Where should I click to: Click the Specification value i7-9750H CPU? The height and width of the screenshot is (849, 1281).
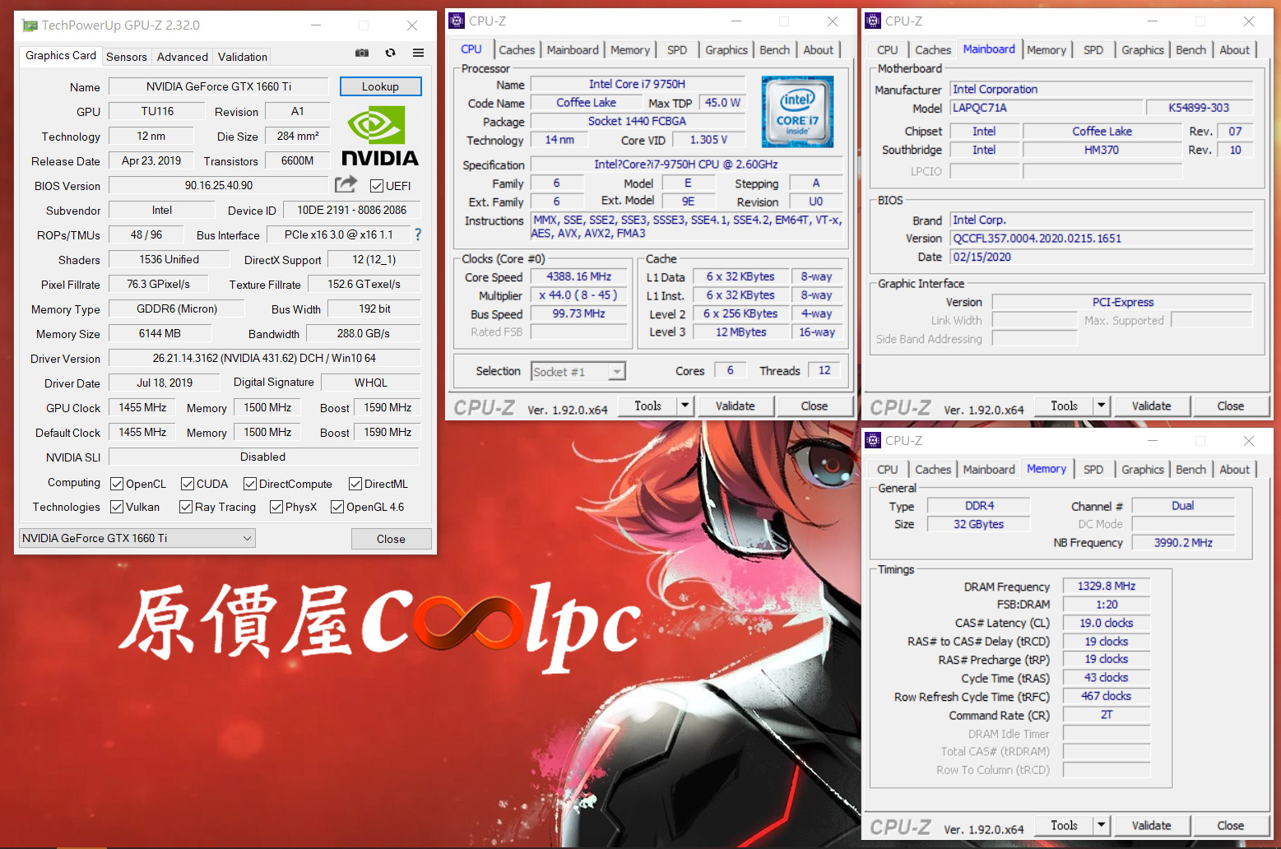pos(686,165)
